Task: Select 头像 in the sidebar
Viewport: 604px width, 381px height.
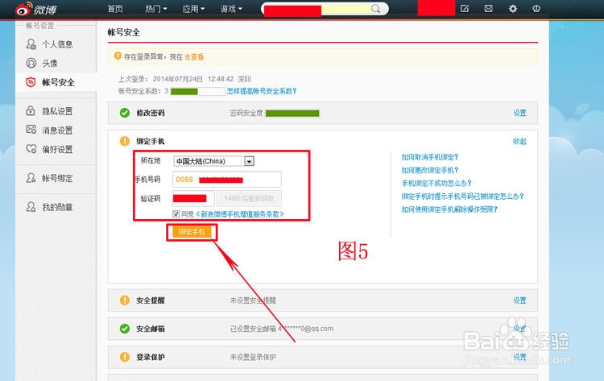Action: pyautogui.click(x=50, y=63)
